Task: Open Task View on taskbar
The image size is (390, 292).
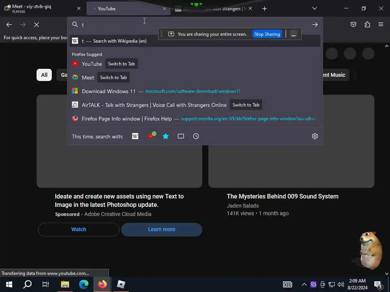Action: 46,284
